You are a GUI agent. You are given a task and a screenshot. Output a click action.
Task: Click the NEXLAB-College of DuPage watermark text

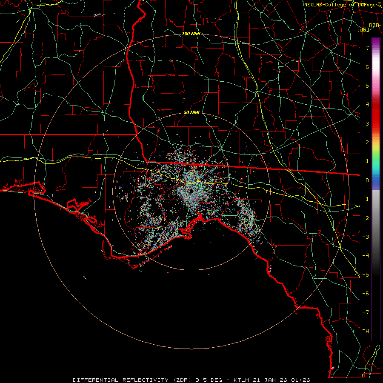click(342, 5)
